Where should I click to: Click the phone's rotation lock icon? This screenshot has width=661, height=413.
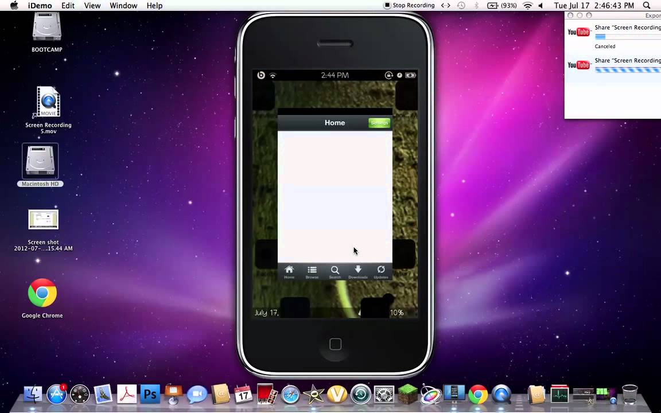[388, 76]
